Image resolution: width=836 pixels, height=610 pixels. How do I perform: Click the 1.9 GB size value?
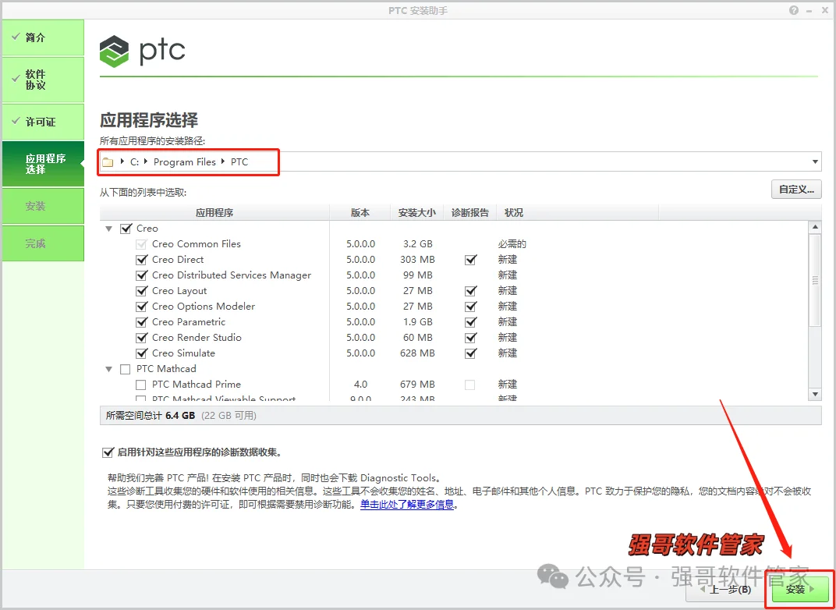[417, 322]
